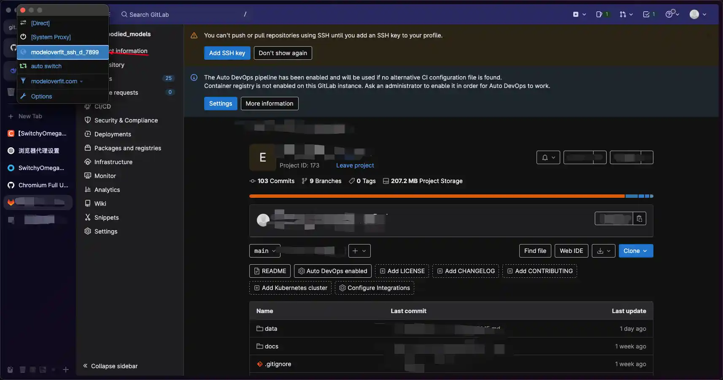Open Deployments in the sidebar
Image resolution: width=723 pixels, height=380 pixels.
pyautogui.click(x=113, y=134)
